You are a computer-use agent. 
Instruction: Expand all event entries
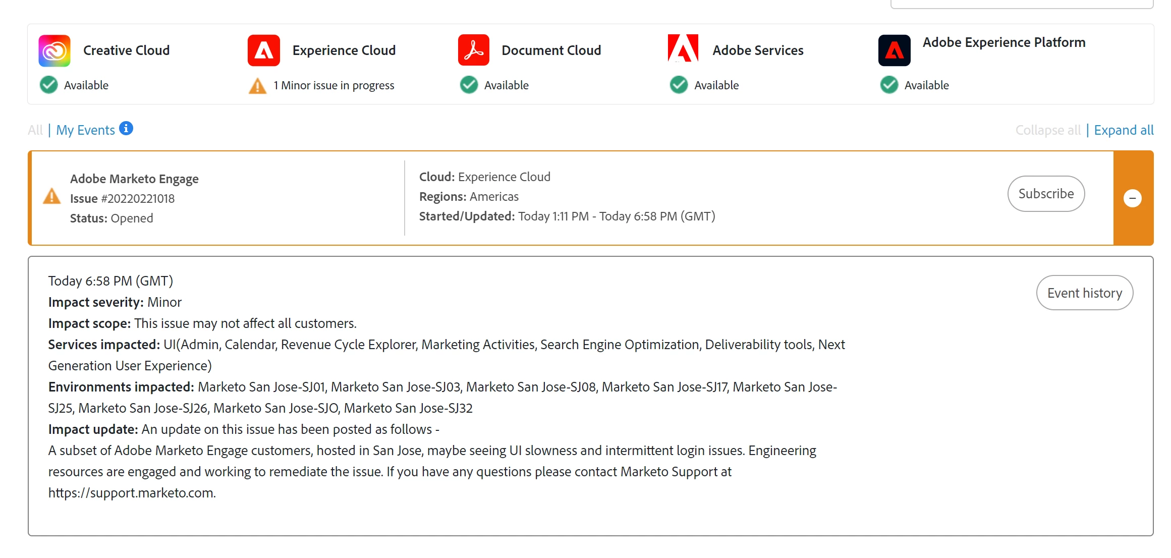tap(1124, 130)
